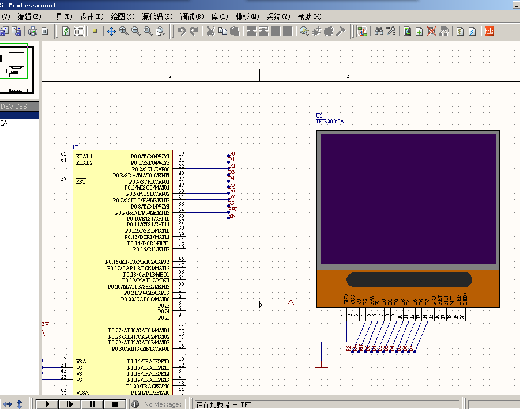Image resolution: width=520 pixels, height=409 pixels.
Task: Click the sheet overview thumbnail
Action: (x=17, y=69)
